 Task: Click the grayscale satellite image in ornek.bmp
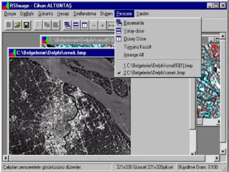coord(70,106)
